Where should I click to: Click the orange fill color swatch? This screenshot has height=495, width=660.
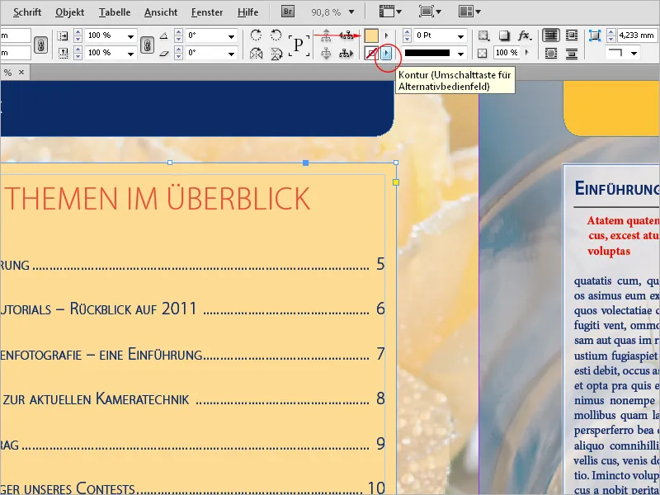tap(371, 35)
